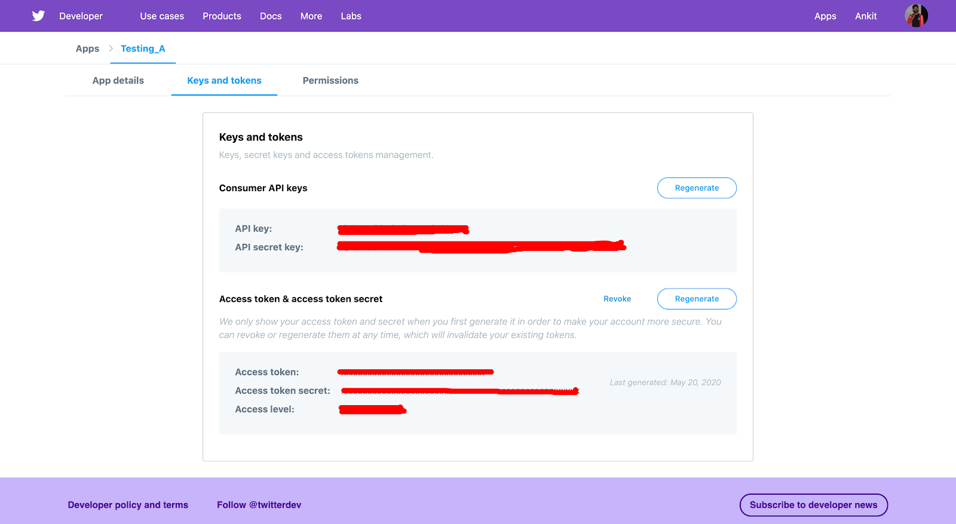Open the Products menu

coord(222,16)
